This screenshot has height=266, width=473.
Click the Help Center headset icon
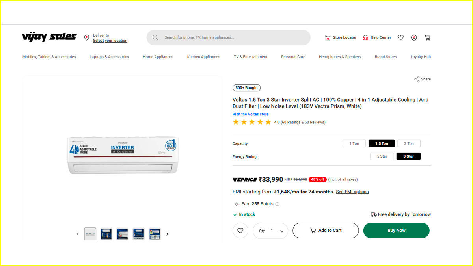365,37
